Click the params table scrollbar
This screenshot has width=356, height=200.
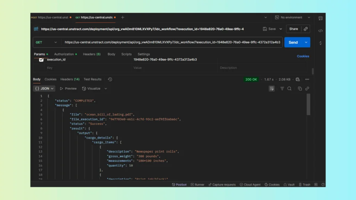click(313, 71)
